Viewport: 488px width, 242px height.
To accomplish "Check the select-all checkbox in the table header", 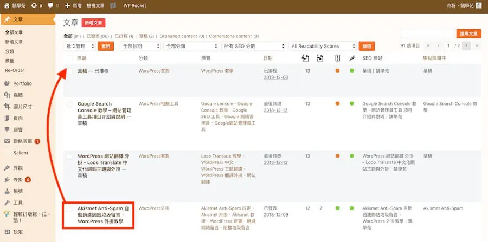I will (x=69, y=58).
